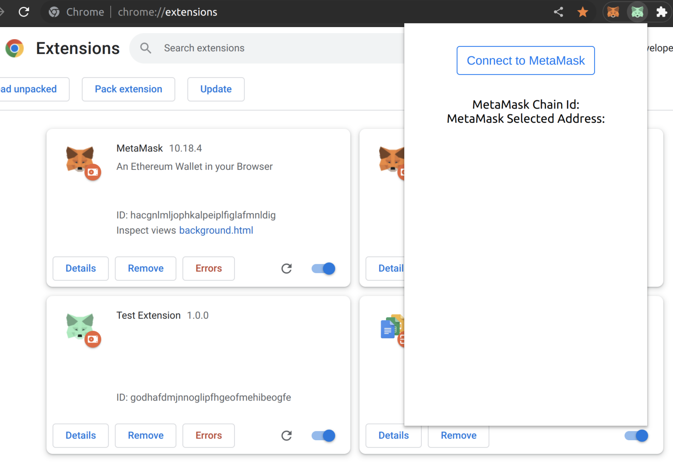Click the orange bookmark star icon

pos(582,12)
